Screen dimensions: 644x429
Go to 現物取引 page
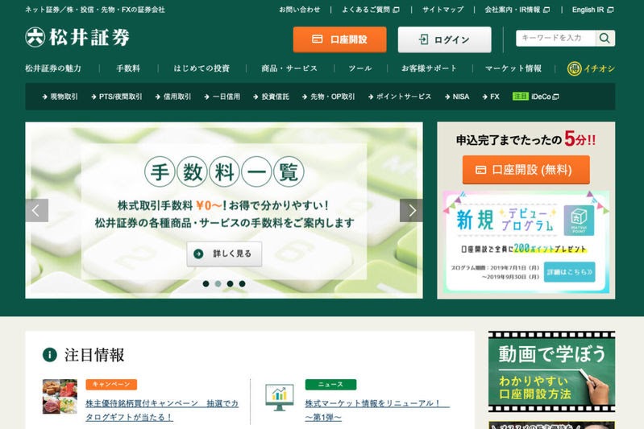click(x=60, y=97)
